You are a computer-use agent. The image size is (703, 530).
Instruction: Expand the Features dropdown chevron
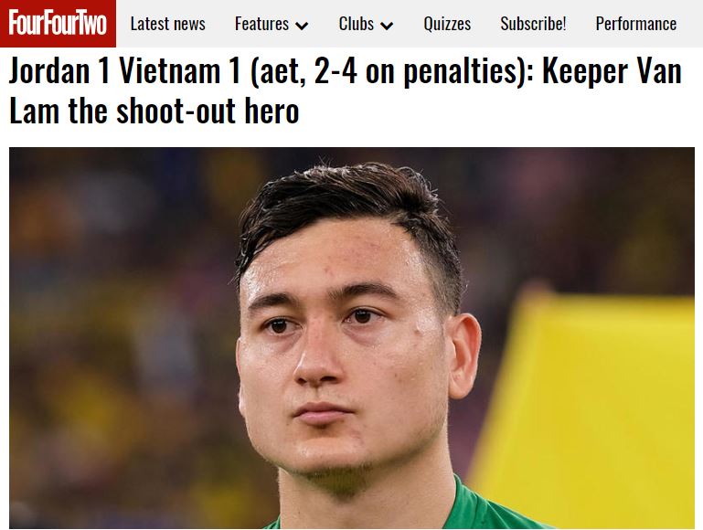click(x=302, y=26)
